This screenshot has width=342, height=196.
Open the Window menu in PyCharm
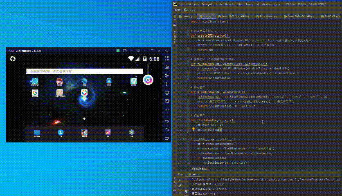pyautogui.click(x=267, y=4)
